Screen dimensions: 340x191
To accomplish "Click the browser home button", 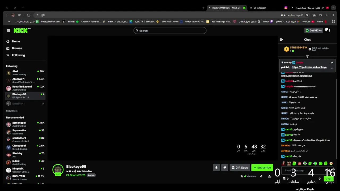I will pyautogui.click(x=314, y=15).
